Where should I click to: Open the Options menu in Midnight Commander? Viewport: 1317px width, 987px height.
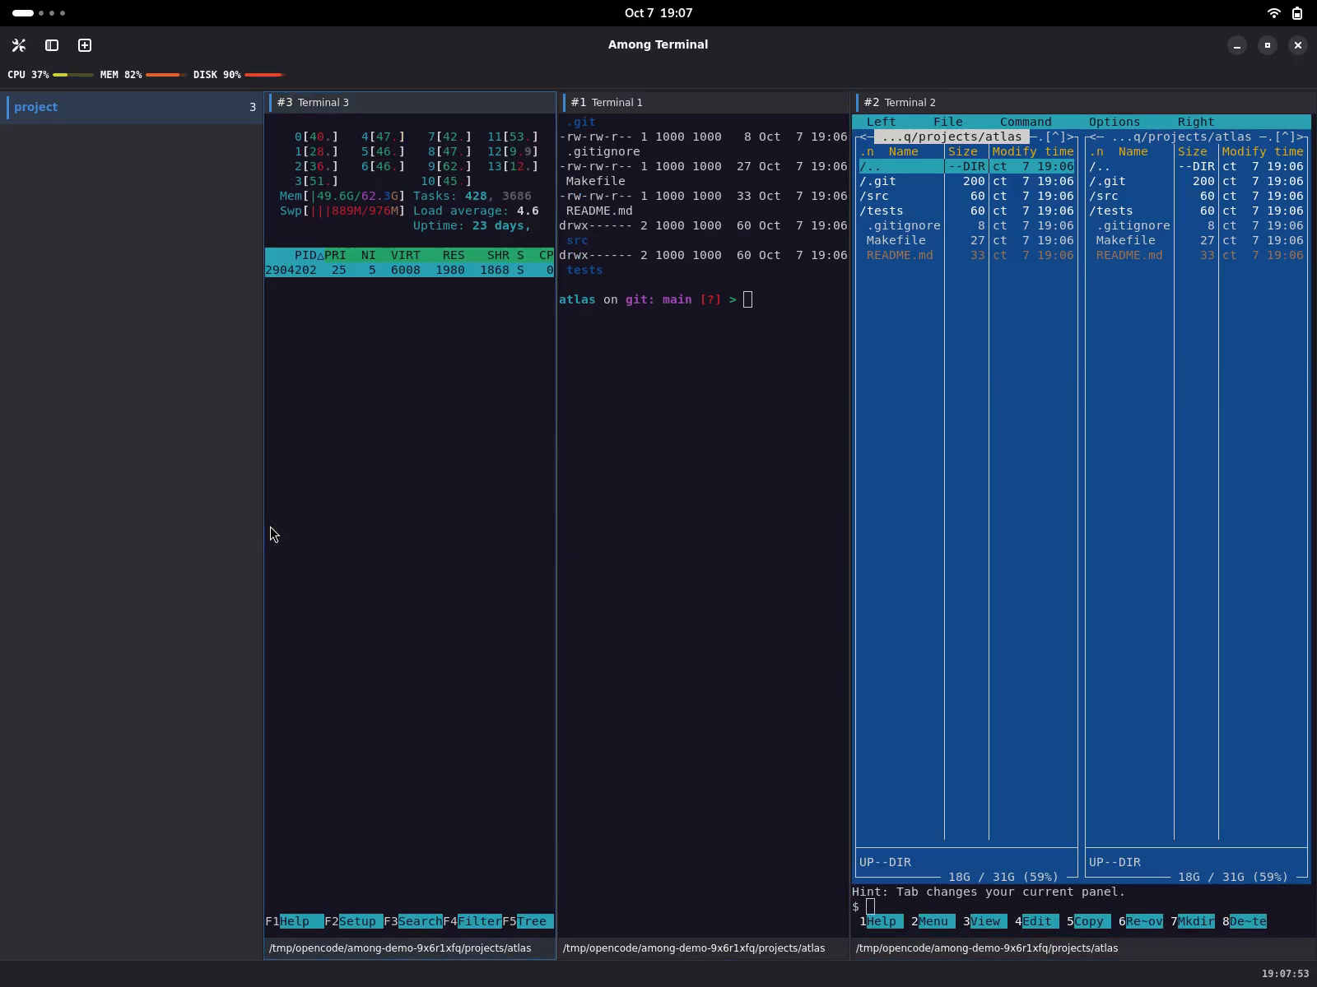pyautogui.click(x=1115, y=122)
